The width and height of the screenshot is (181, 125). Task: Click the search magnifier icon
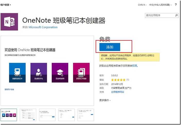coord(176,15)
